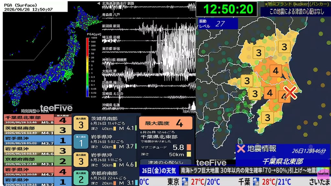
Task: Select the 最大震度 3 badge of 岩手県沖 1:11
Action: click(x=81, y=159)
